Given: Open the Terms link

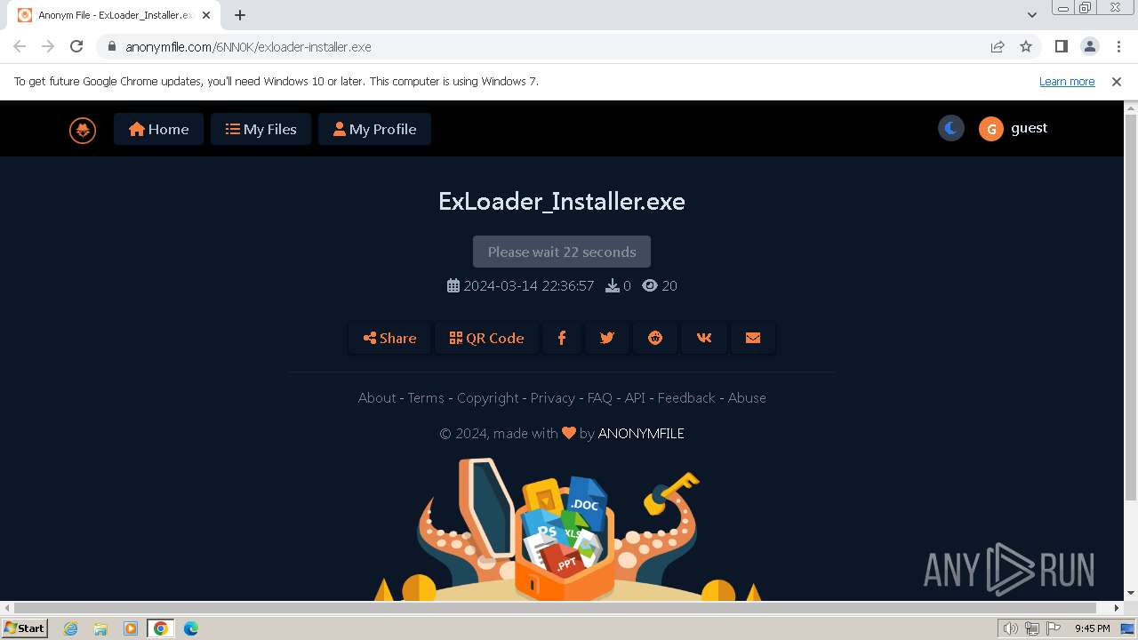Looking at the screenshot, I should click(x=426, y=398).
